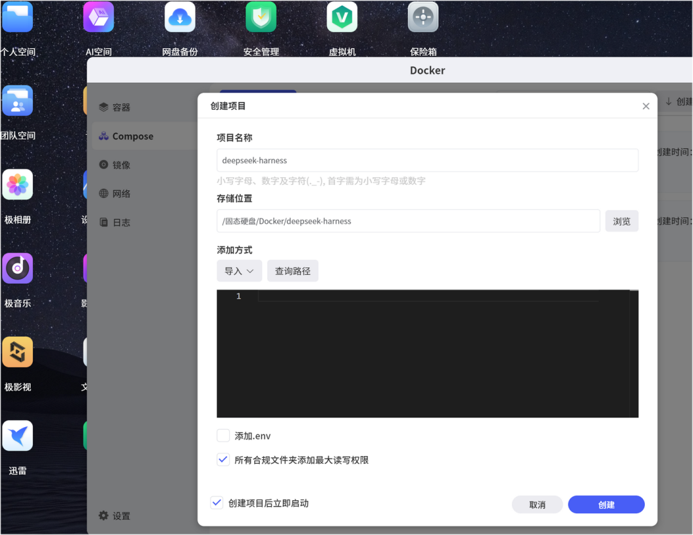Launch the 极相册 photo app
This screenshot has height=535, width=693.
coord(18,184)
